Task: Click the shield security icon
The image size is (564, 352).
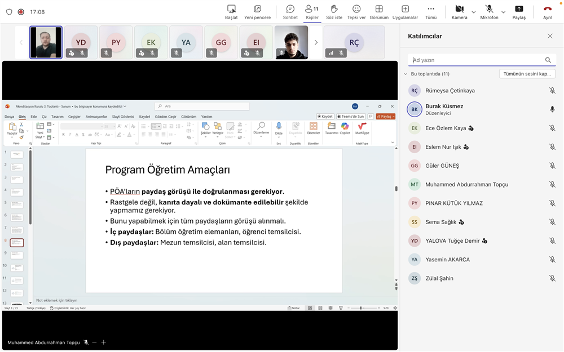Action: pos(9,12)
